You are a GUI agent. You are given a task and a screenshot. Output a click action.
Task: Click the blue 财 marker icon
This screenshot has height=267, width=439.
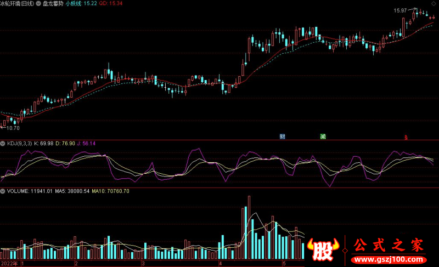(283, 137)
